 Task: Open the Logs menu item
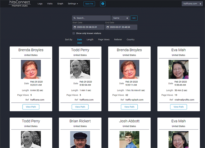tap(40, 4)
